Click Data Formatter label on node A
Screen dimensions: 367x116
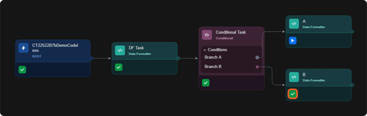[314, 27]
